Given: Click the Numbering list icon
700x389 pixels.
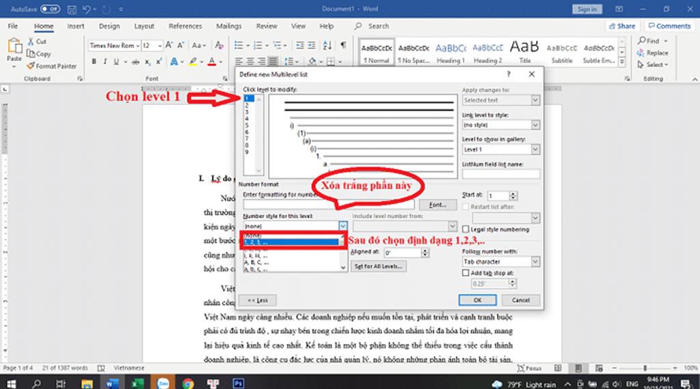Looking at the screenshot, I should (258, 45).
